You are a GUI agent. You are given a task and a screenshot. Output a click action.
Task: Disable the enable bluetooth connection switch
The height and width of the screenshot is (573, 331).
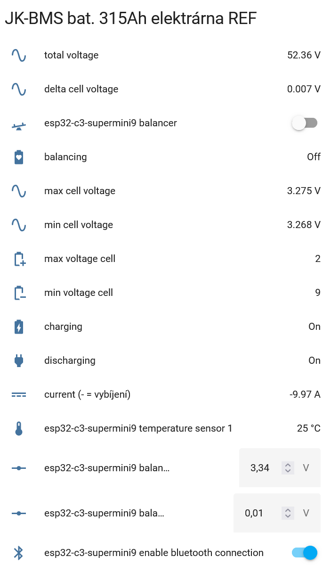coord(305,553)
